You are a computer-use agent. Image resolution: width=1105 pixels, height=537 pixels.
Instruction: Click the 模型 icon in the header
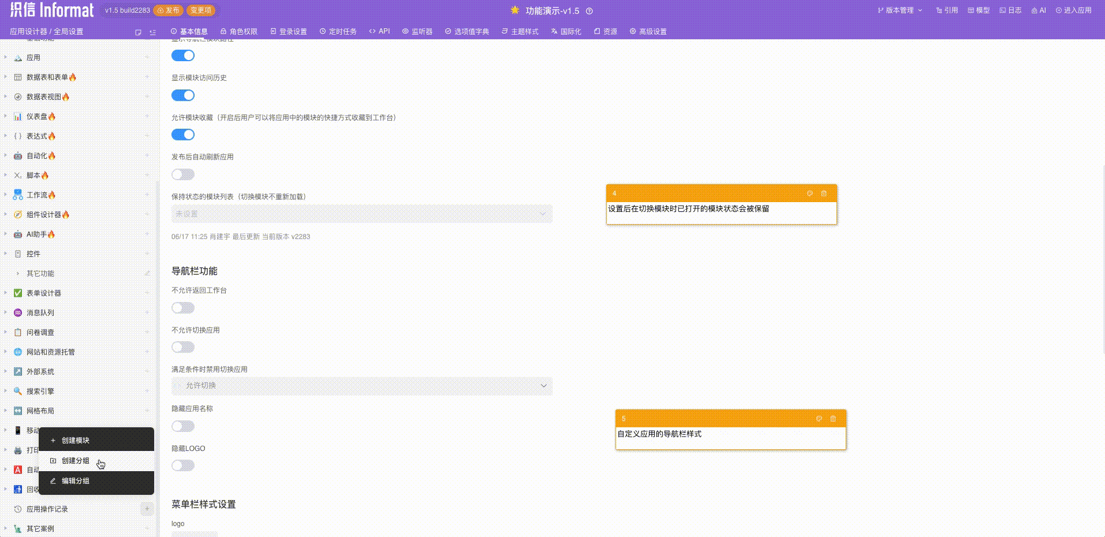(980, 10)
